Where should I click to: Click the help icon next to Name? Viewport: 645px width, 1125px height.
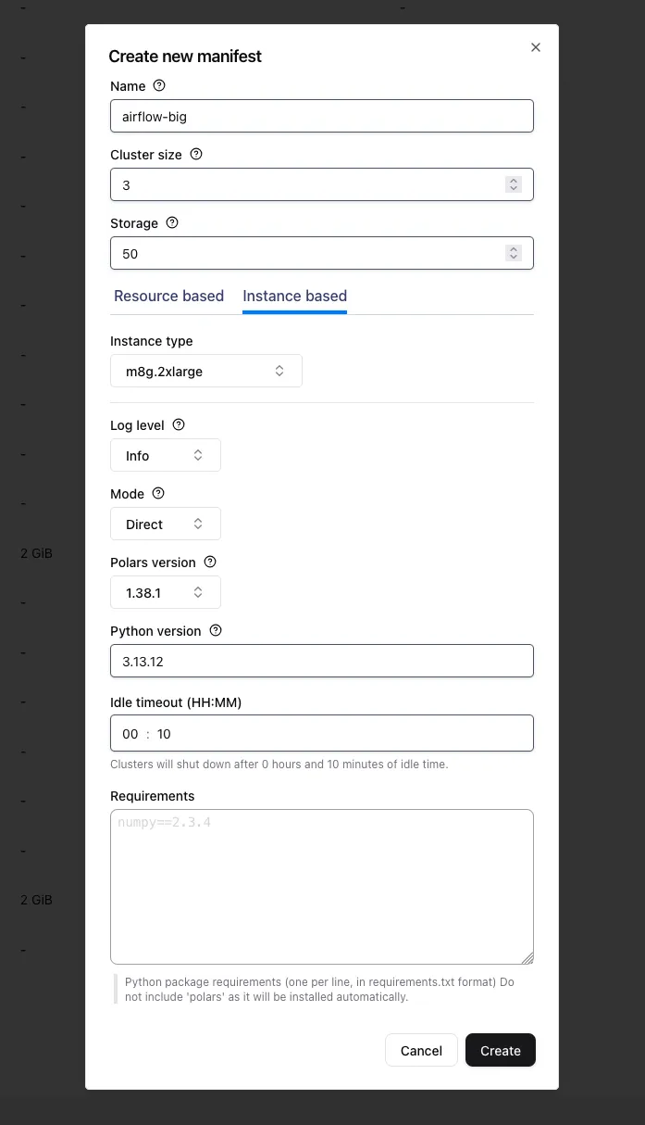(x=159, y=85)
